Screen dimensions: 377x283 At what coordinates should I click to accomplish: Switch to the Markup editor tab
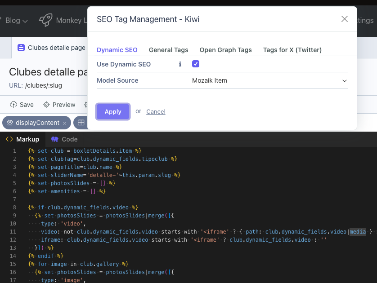click(x=22, y=139)
